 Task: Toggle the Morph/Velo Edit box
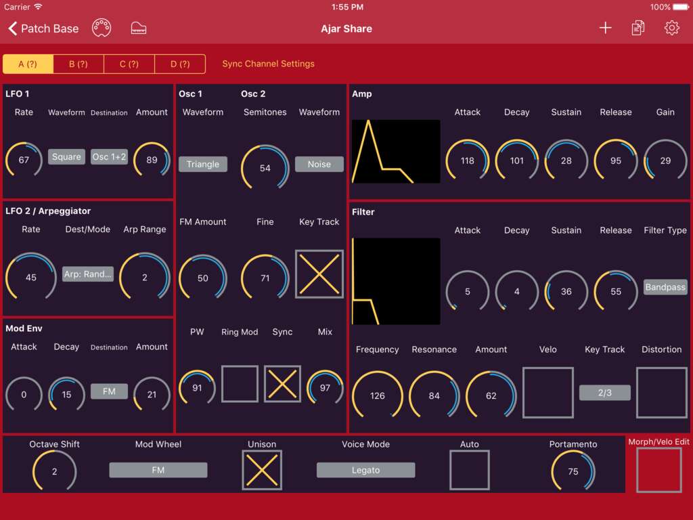coord(658,470)
